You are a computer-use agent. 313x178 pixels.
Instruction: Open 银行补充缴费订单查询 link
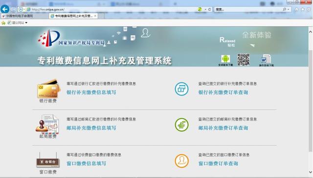(223, 92)
